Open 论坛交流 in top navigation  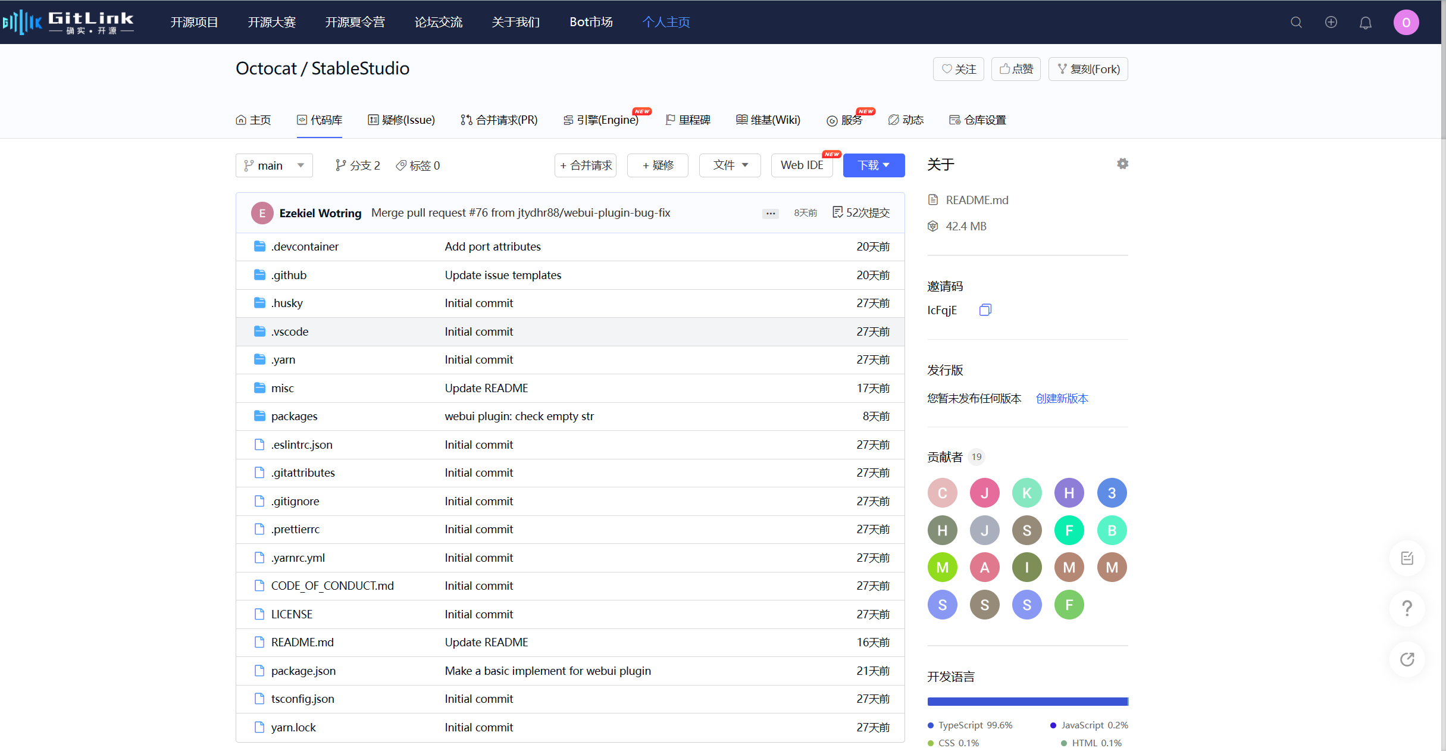(439, 22)
